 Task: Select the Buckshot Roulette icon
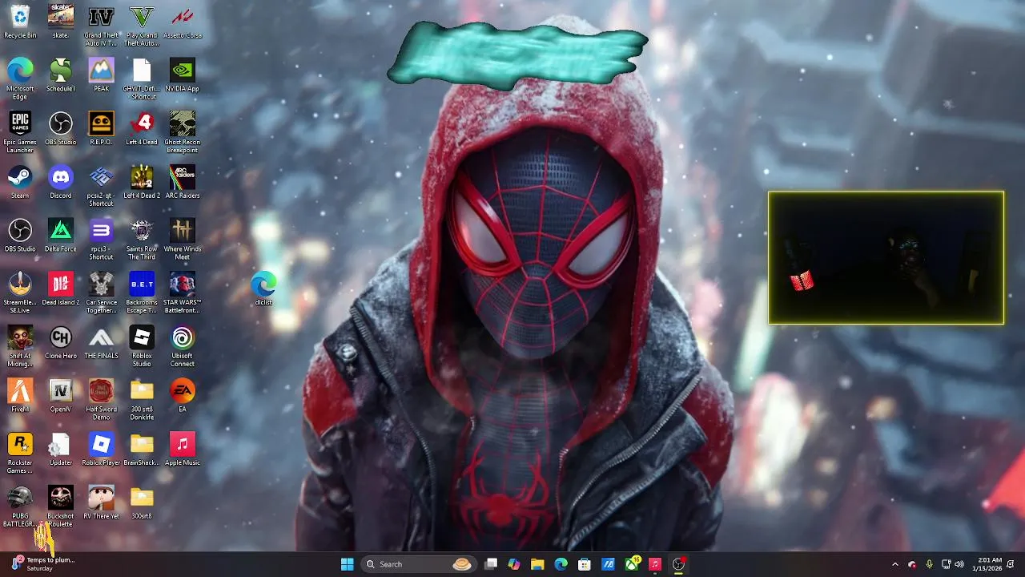(60, 506)
